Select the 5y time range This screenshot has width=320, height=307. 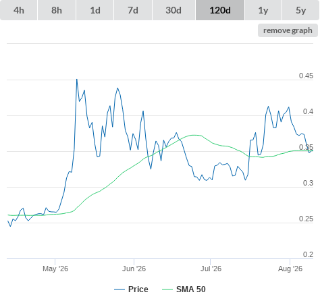(x=300, y=10)
